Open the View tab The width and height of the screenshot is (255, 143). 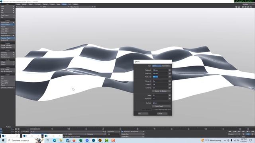[59, 4]
